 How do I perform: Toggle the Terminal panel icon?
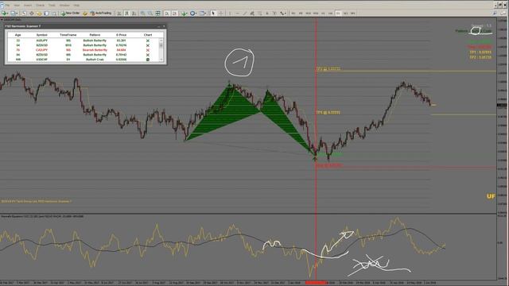pos(46,14)
